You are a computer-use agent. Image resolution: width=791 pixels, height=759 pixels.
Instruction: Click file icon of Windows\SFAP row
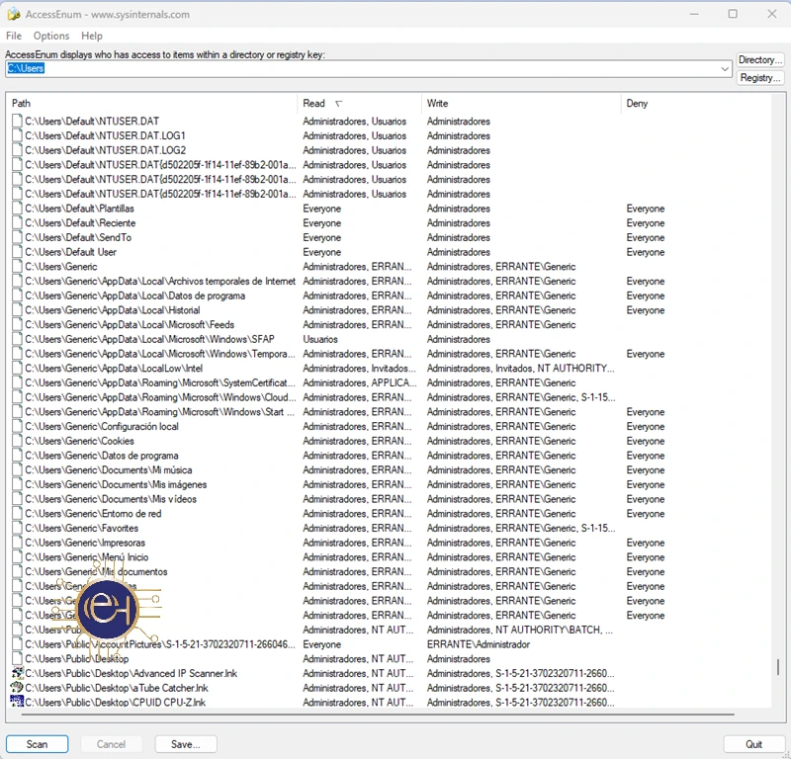17,339
